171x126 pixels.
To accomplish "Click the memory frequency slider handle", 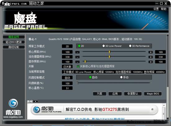I will (x=85, y=62).
